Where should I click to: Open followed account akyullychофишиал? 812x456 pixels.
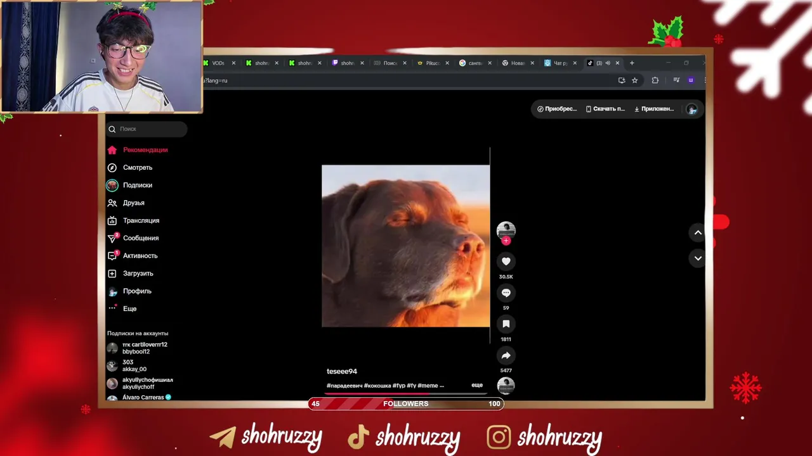pos(140,383)
